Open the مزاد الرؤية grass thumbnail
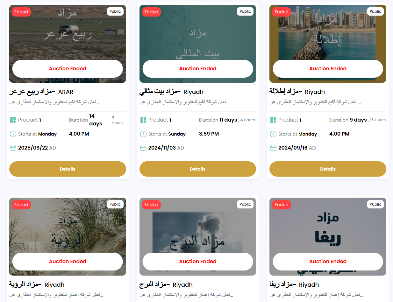393x302 pixels. click(x=68, y=236)
